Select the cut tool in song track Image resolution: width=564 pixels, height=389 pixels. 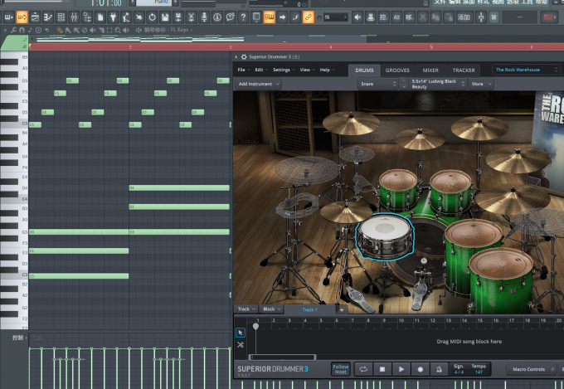(241, 345)
